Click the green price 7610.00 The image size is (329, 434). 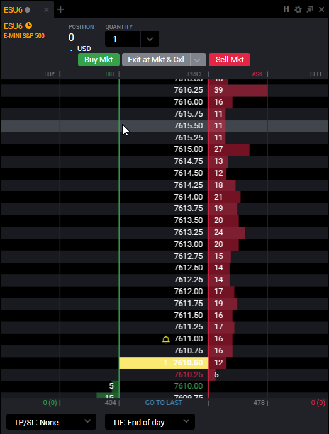188,386
